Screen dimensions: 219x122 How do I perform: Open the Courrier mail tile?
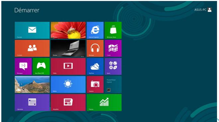[x=32, y=30]
